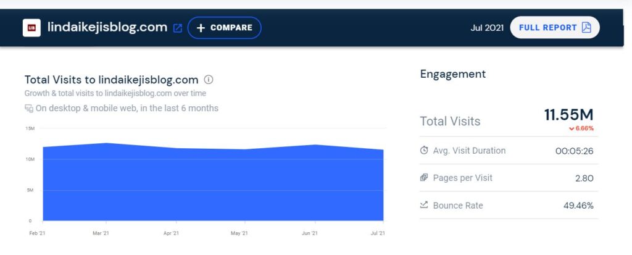The width and height of the screenshot is (632, 255).
Task: Click the Bounce Rate chart icon
Action: pos(424,205)
